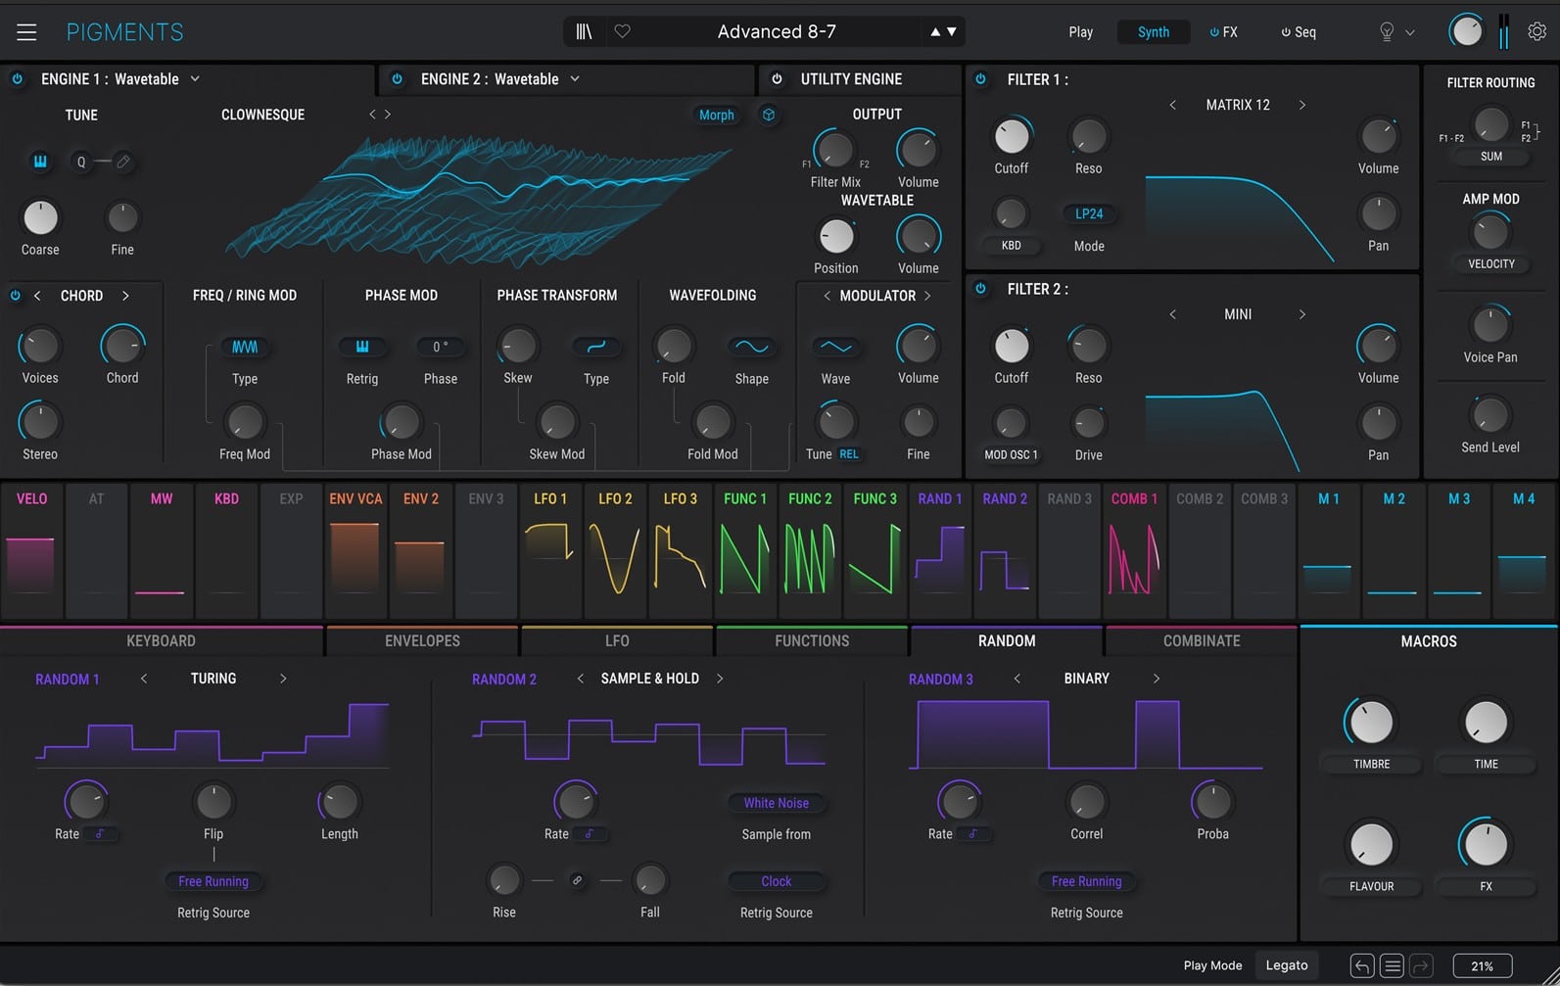Toggle the Seq power tab
1560x986 pixels.
click(x=1299, y=32)
